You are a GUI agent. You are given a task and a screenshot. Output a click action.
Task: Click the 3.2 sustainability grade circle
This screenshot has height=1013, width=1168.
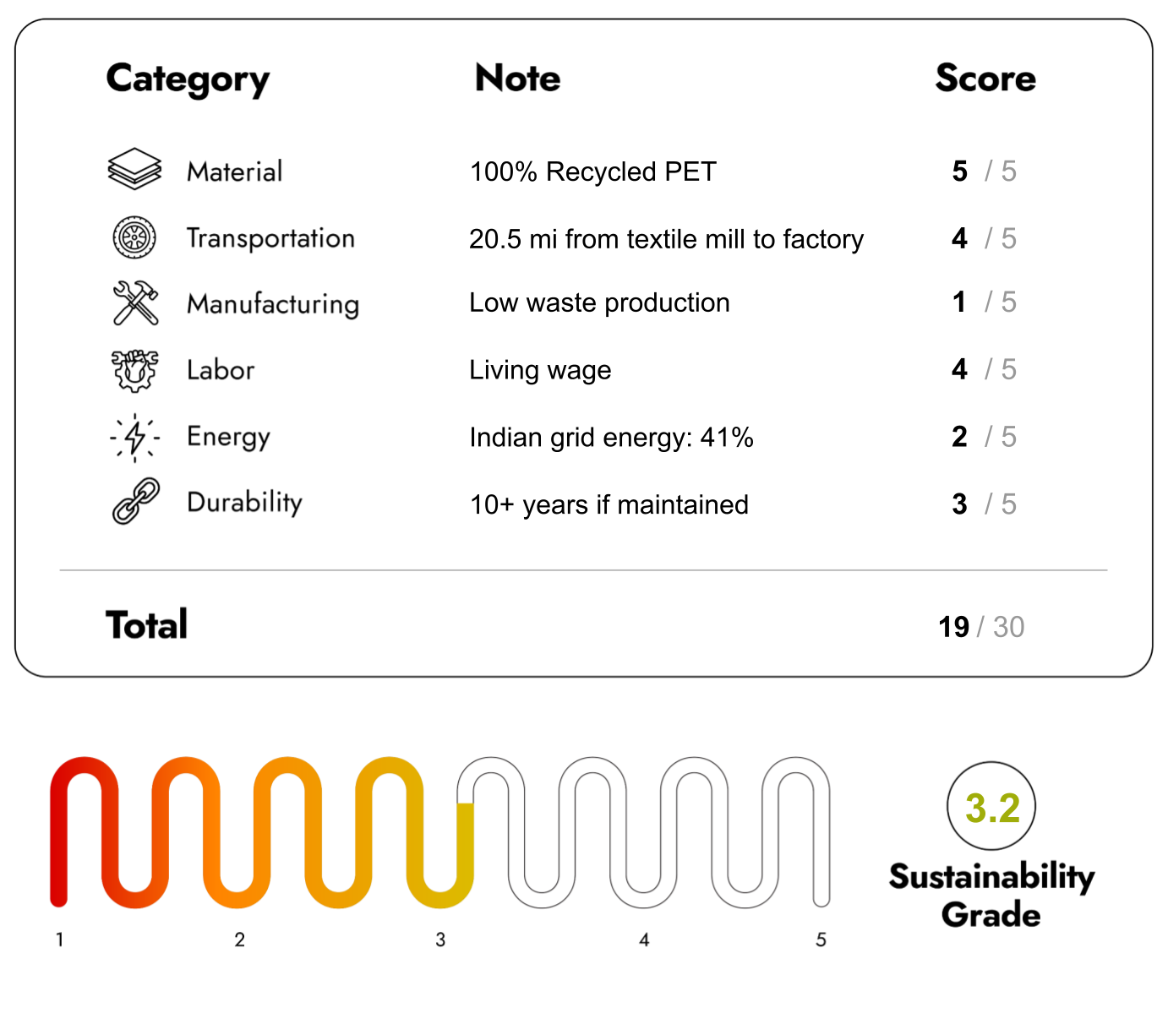coord(991,807)
